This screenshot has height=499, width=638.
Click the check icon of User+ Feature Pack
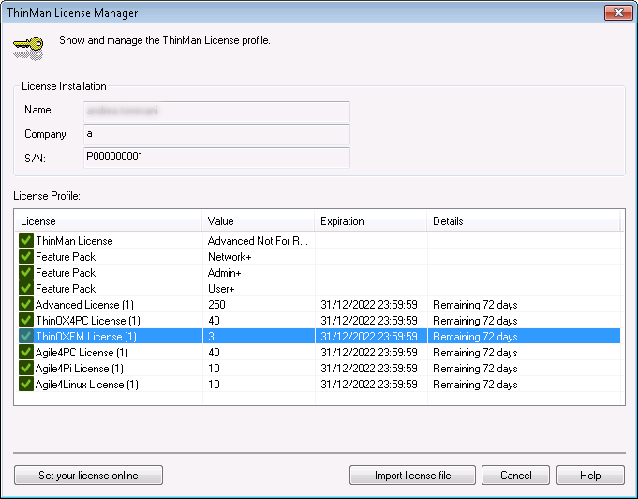[x=26, y=288]
